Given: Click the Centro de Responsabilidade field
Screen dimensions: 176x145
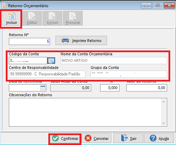Looking at the screenshot, I should tap(47, 74).
